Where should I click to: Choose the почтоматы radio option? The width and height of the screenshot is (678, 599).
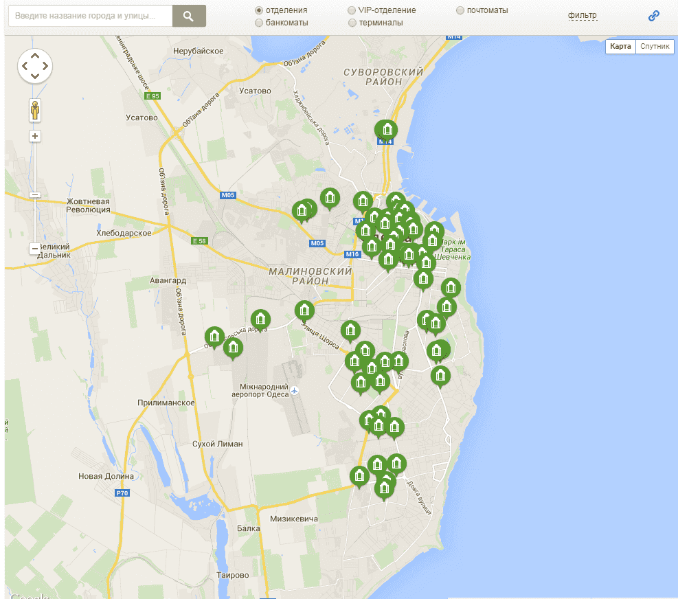(460, 10)
